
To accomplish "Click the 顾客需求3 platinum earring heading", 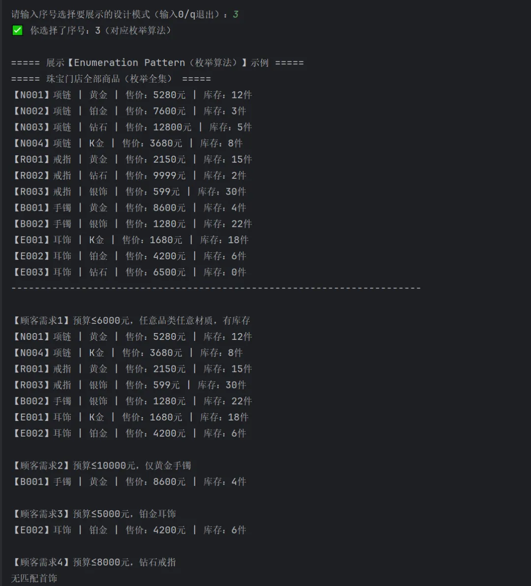I will coord(94,514).
